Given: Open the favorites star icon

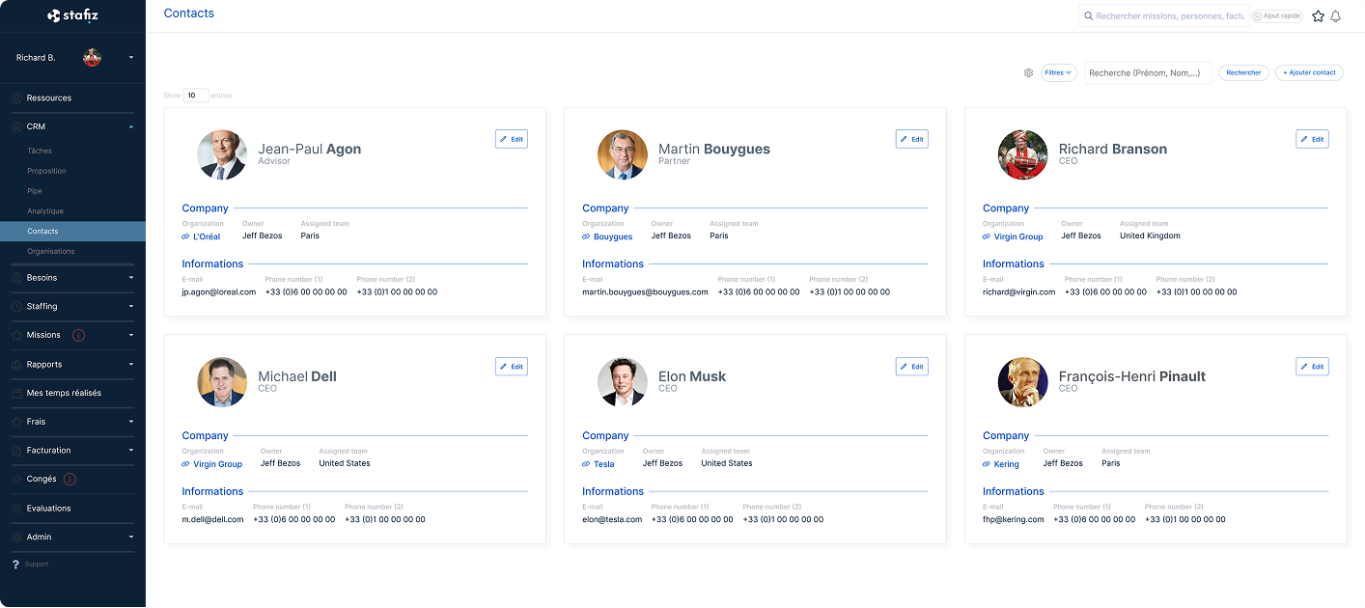Looking at the screenshot, I should (x=1318, y=16).
